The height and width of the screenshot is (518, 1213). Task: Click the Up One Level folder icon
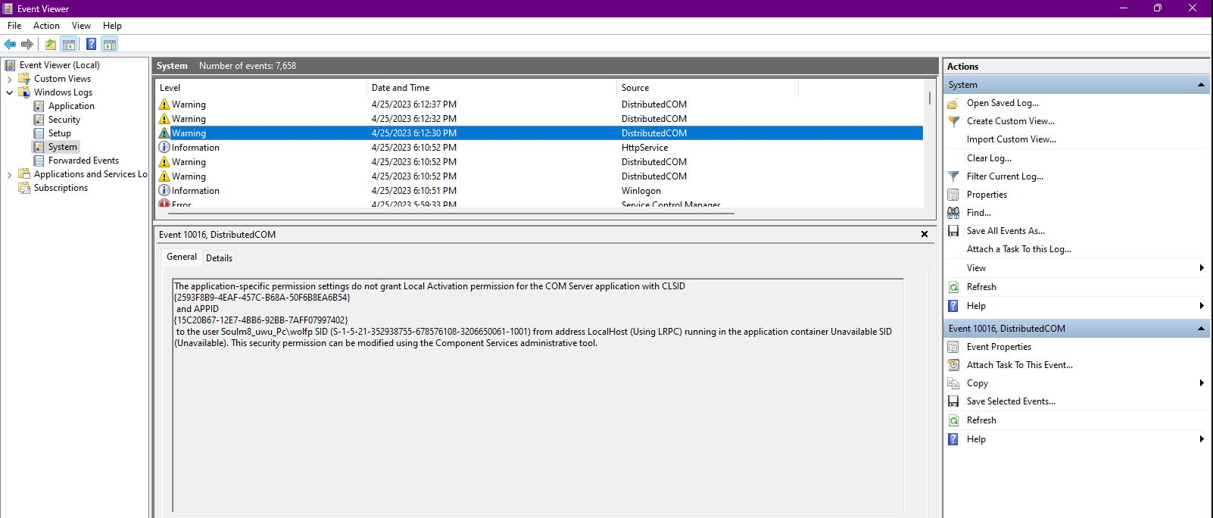[x=51, y=44]
